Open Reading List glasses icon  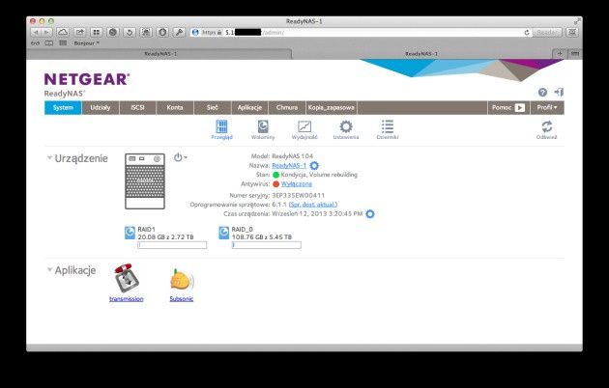coord(36,43)
